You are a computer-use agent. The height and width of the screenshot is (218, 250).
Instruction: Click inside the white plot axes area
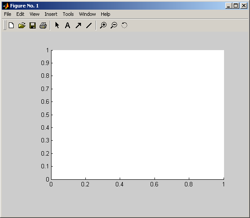138,115
